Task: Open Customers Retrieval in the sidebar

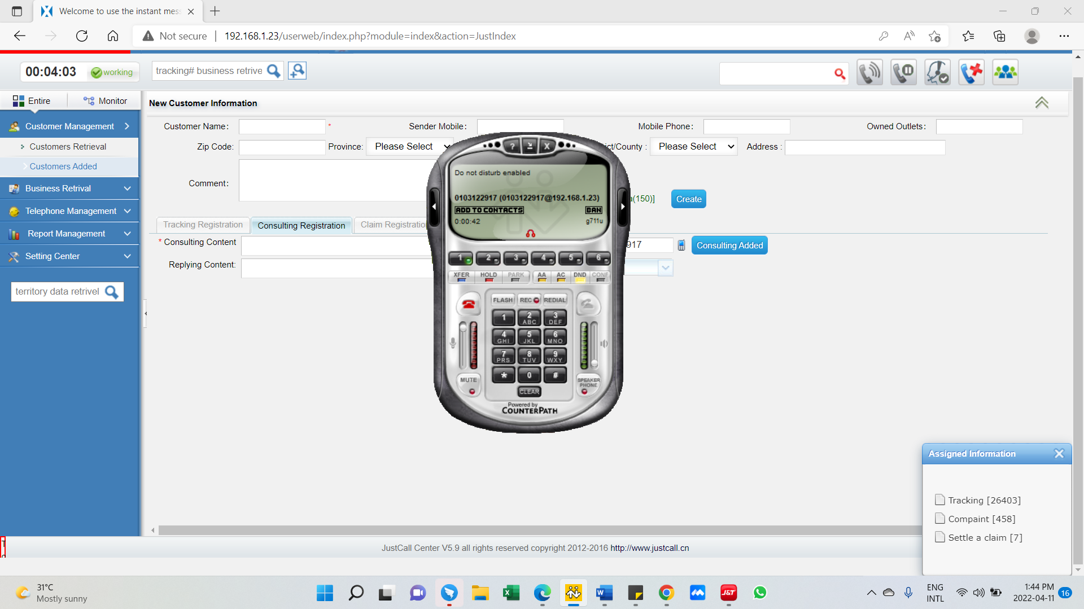Action: point(68,147)
